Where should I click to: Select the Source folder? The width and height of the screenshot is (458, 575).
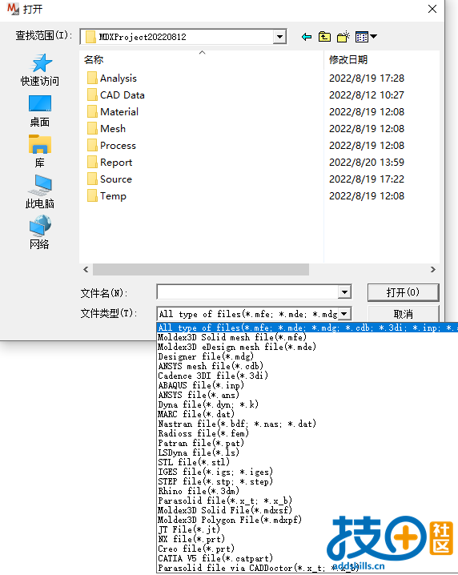(x=110, y=179)
